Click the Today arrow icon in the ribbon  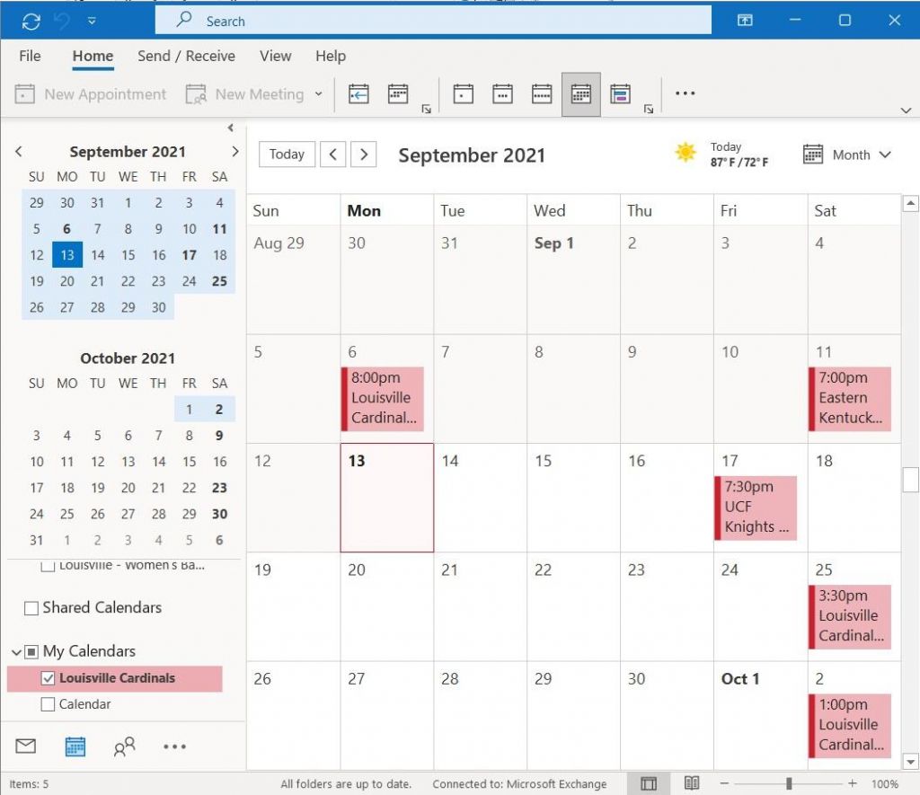coord(358,94)
